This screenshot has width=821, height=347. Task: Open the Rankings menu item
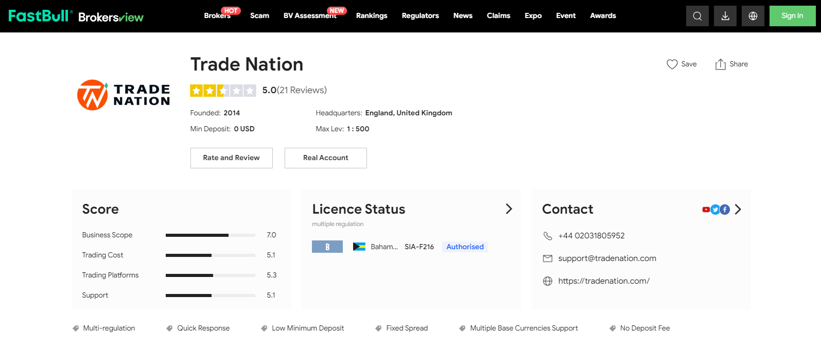pyautogui.click(x=371, y=16)
